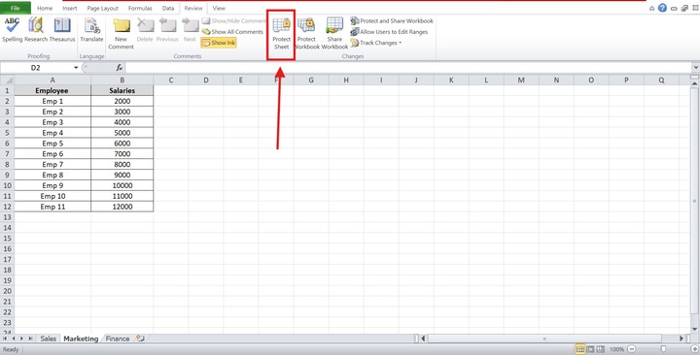Insert a New Comment
This screenshot has width=700, height=355.
click(121, 33)
